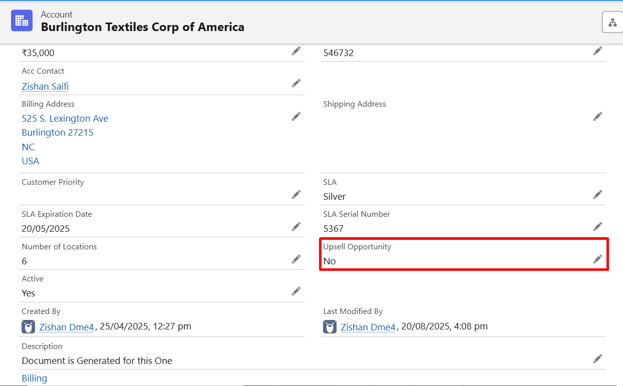Click the Last Modified By user avatar
The image size is (623, 386).
[x=330, y=327]
